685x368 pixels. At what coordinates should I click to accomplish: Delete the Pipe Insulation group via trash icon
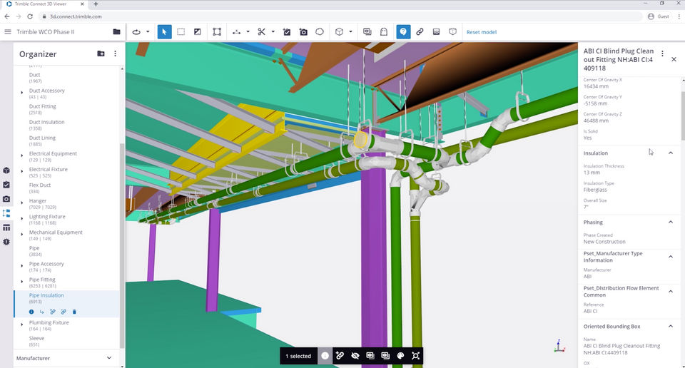click(74, 312)
